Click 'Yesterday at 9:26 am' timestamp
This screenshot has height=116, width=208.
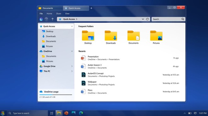click(x=171, y=83)
